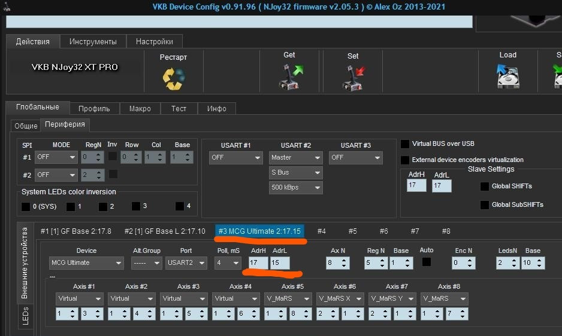This screenshot has width=562, height=336.
Task: Open Axis #5 V_MaRS dropdown
Action: tap(288, 298)
